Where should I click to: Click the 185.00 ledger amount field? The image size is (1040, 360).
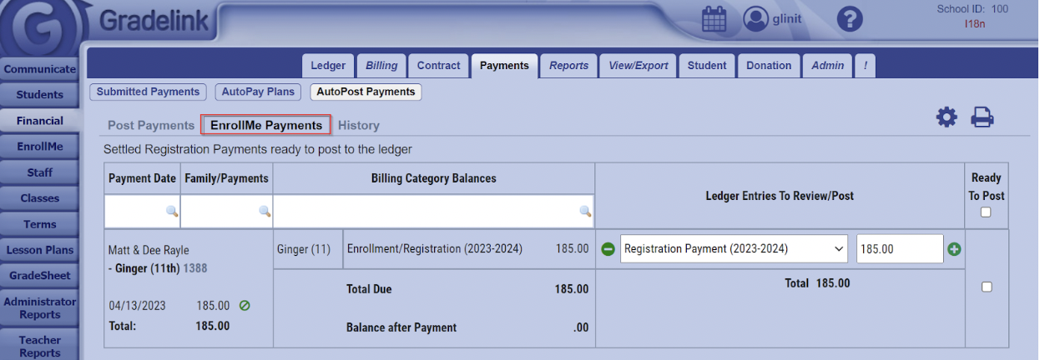[x=899, y=249]
